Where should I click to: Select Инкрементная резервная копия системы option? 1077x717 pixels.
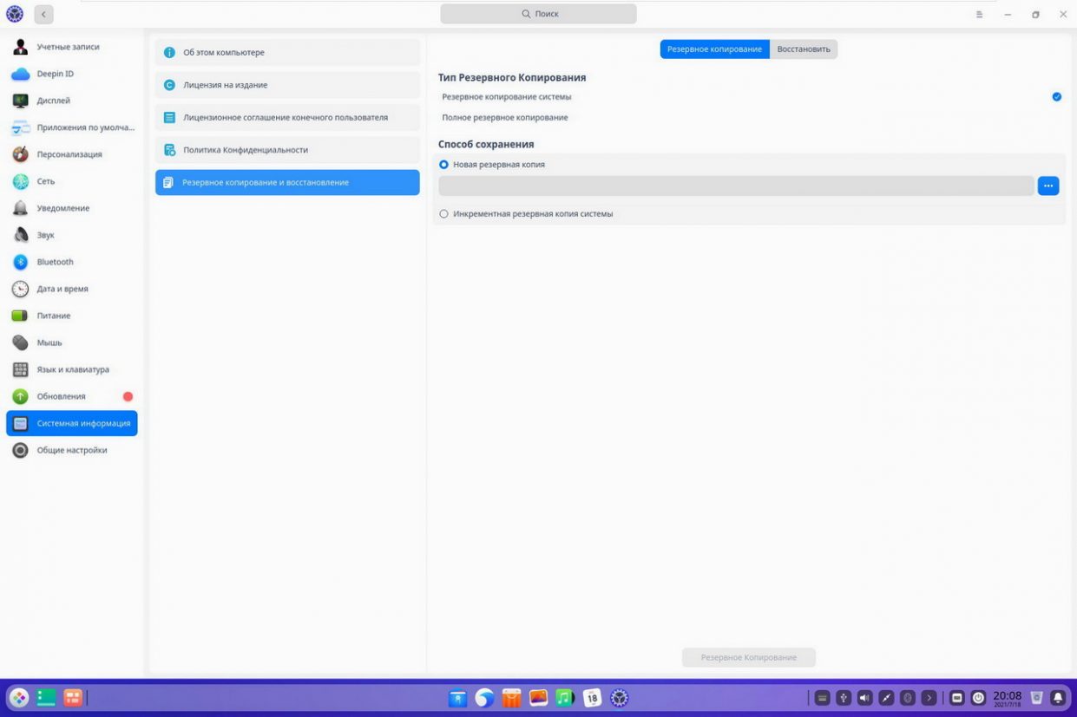coord(444,213)
